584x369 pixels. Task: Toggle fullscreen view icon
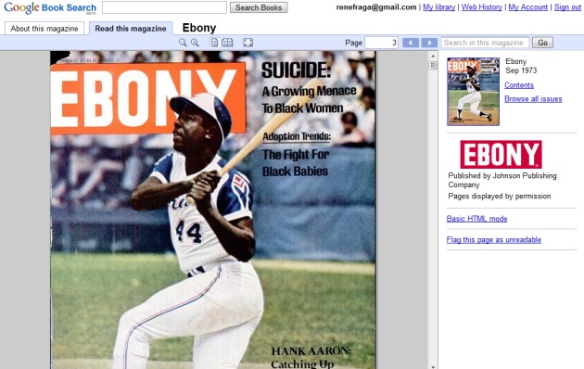click(248, 43)
